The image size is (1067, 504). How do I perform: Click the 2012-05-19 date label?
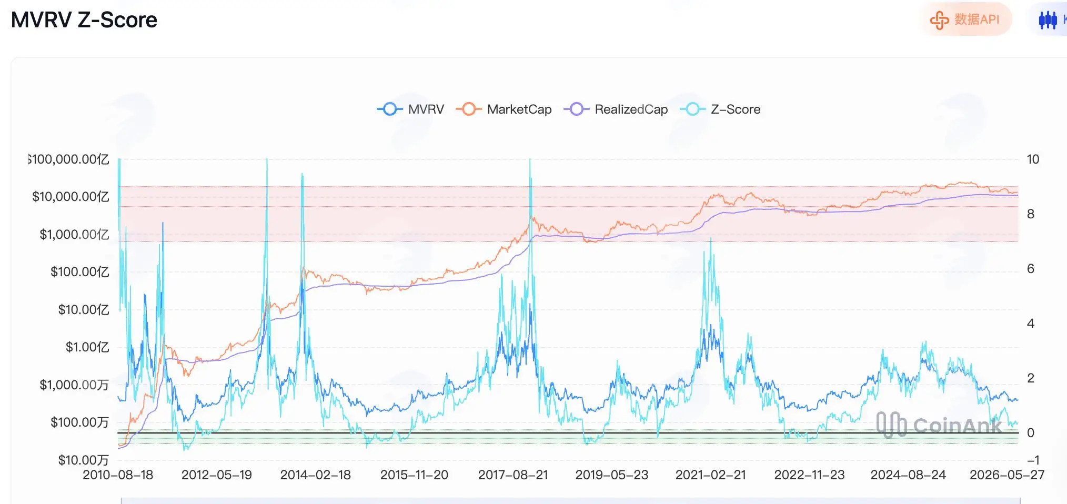(x=217, y=475)
